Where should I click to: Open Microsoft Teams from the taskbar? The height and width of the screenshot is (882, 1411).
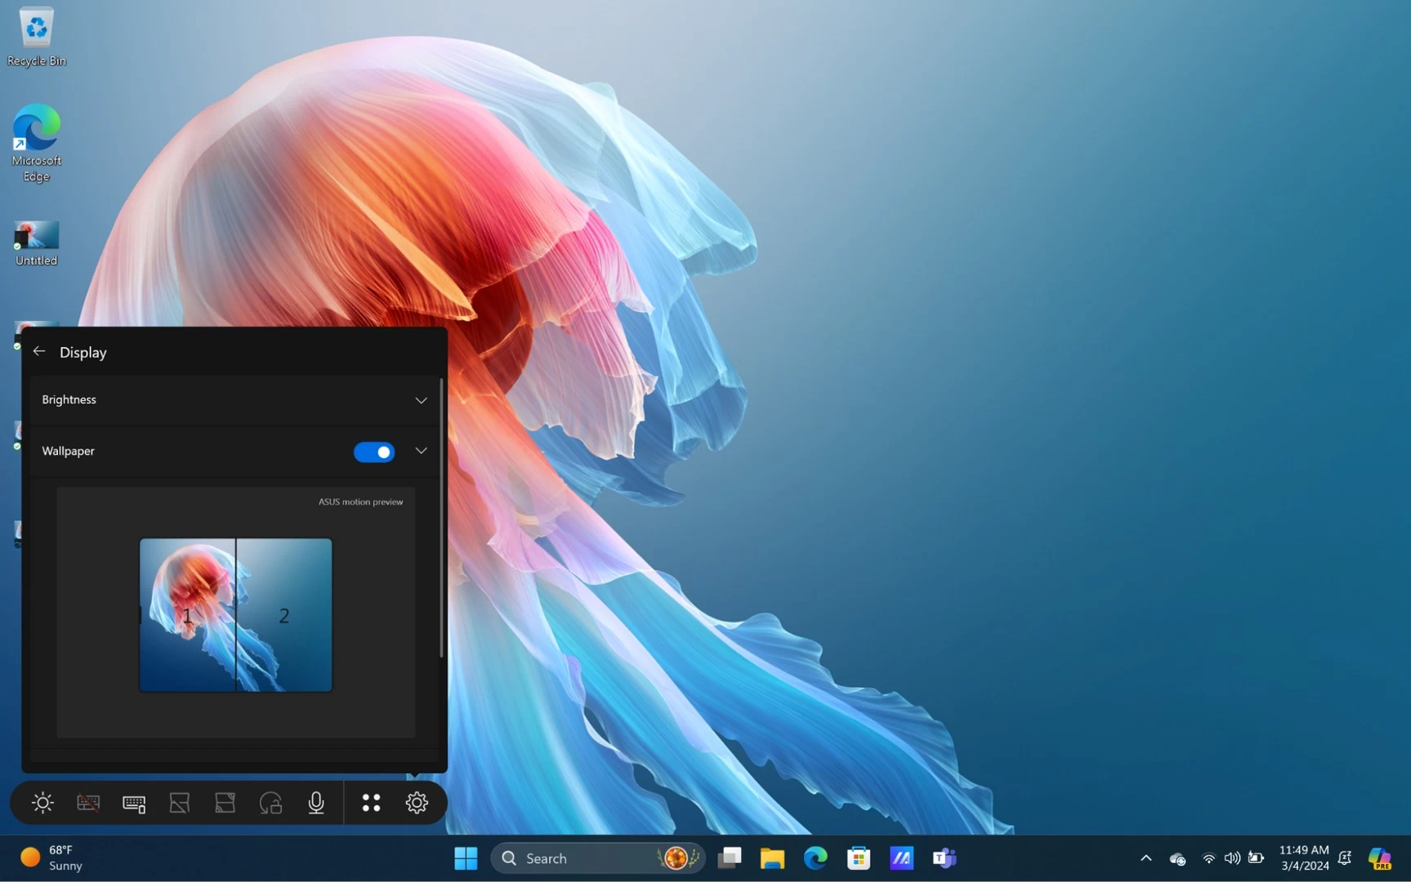pos(944,857)
